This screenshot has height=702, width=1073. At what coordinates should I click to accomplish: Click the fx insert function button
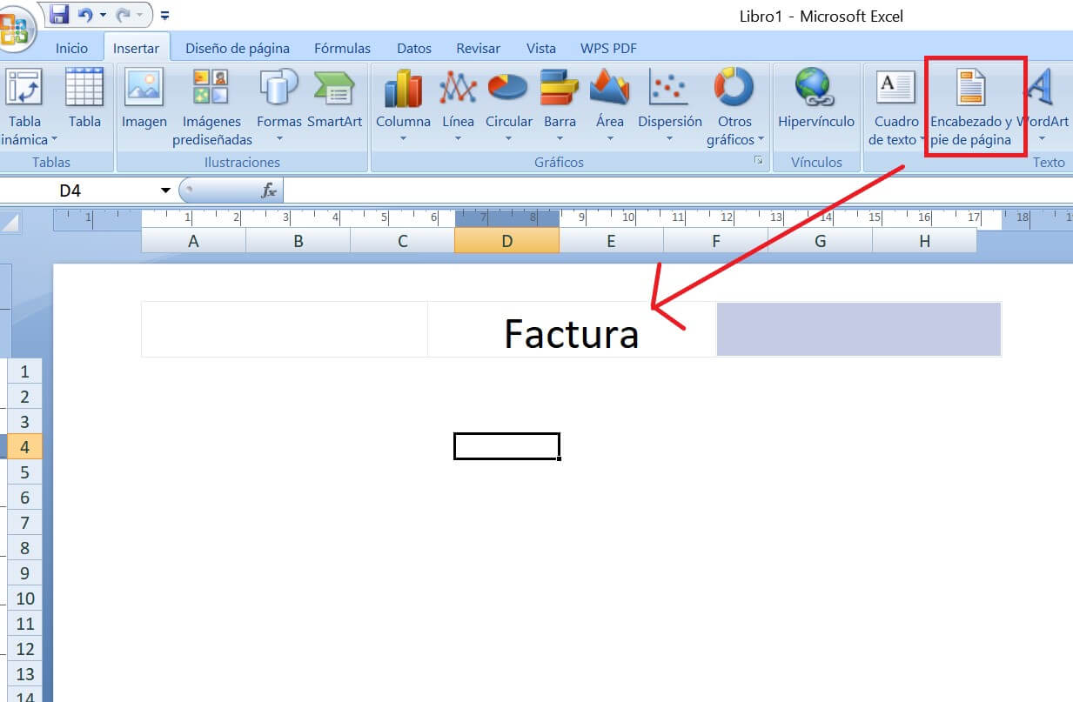click(269, 191)
